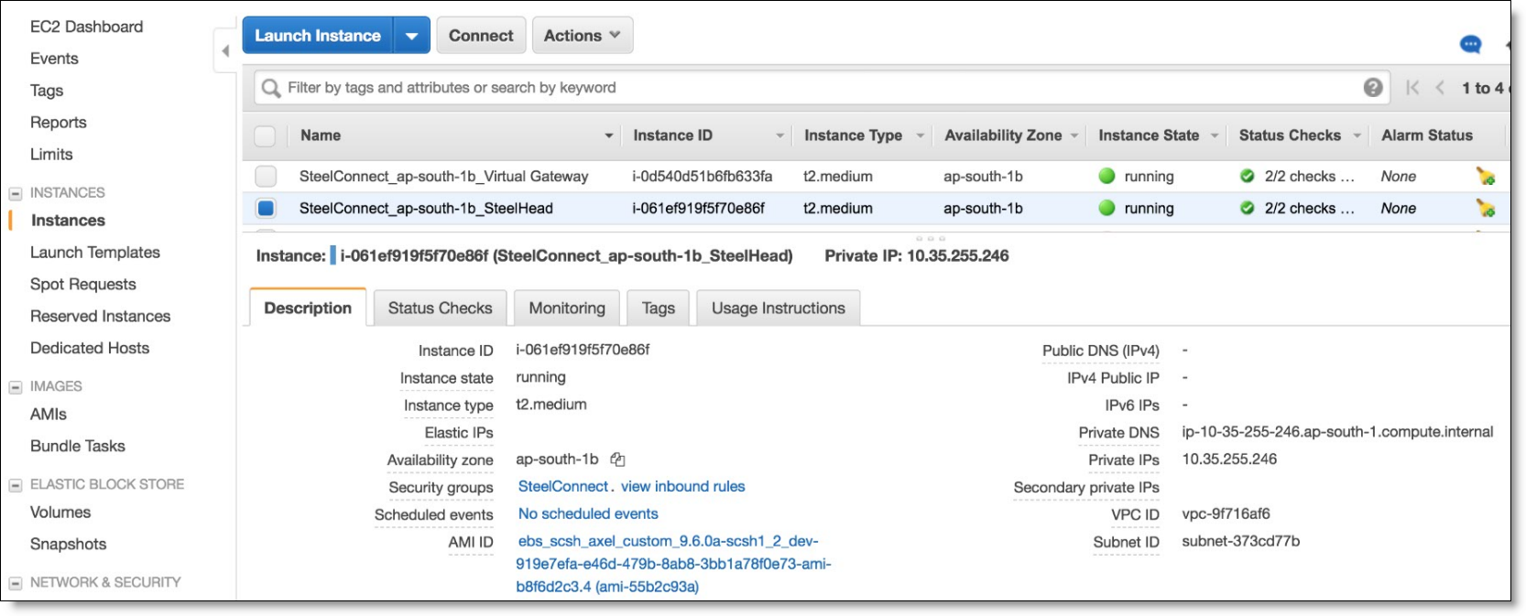Open Status Checks column dropdown
This screenshot has width=1526, height=616.
point(1357,135)
